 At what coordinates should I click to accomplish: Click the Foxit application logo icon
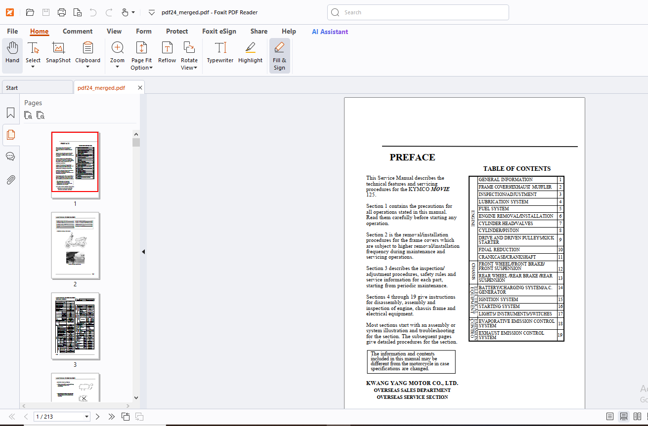point(10,12)
